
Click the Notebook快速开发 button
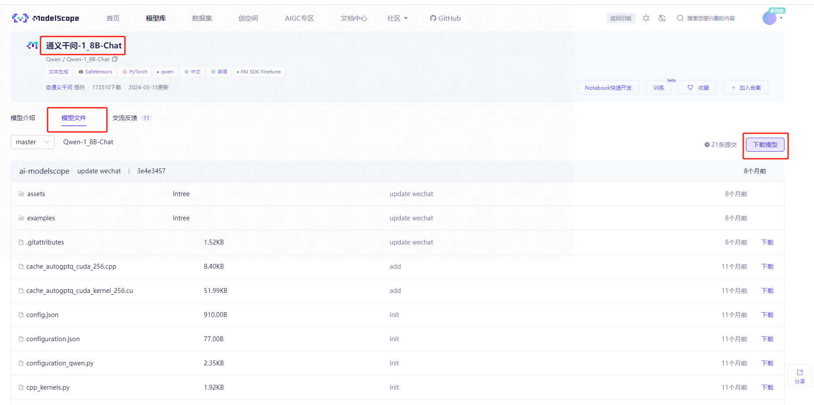(608, 88)
